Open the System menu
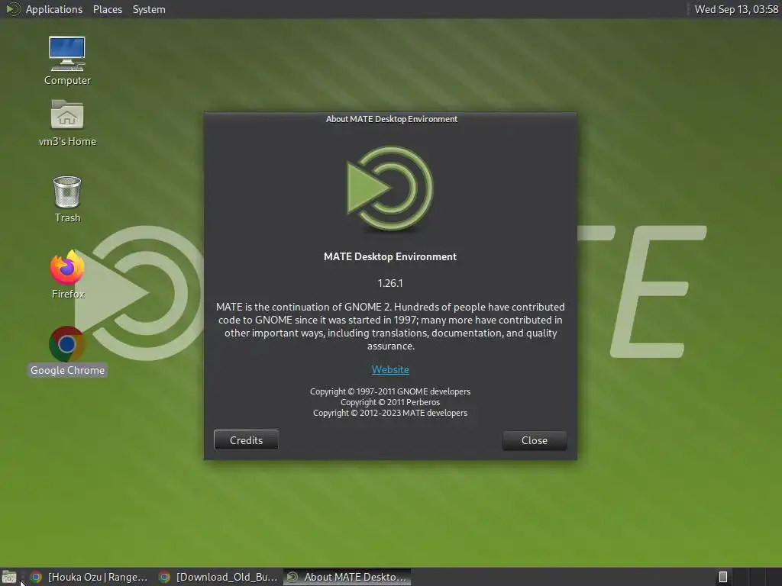Viewport: 782px width, 586px height. click(149, 9)
